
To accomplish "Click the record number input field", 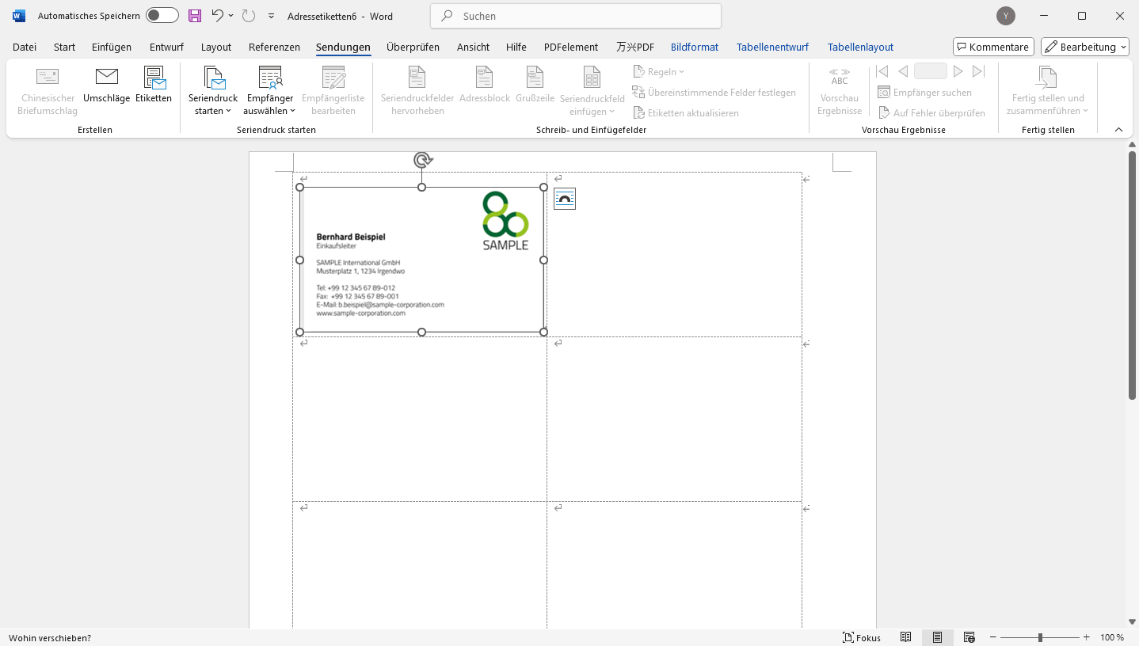I will pos(931,71).
